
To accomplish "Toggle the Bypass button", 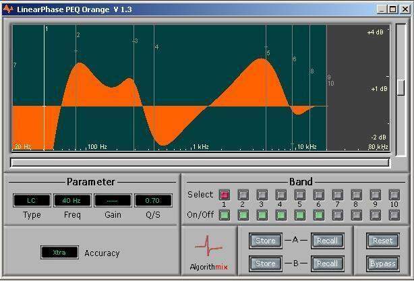I will pyautogui.click(x=382, y=263).
